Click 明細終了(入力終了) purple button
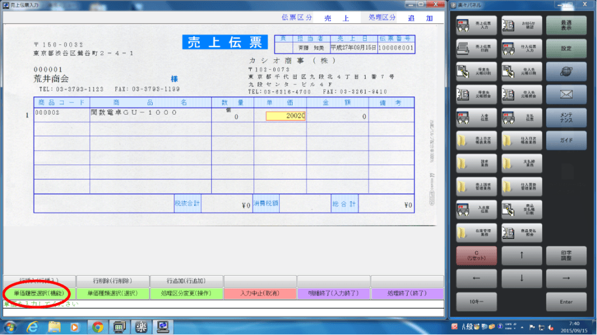Image resolution: width=597 pixels, height=335 pixels. coord(333,293)
